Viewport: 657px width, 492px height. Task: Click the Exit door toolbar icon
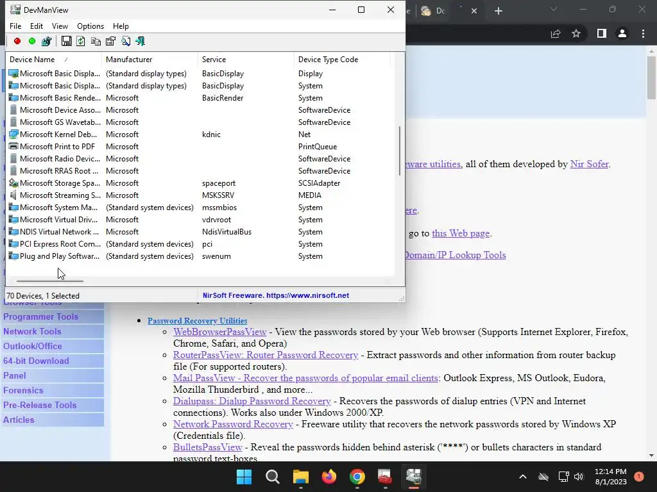[141, 41]
